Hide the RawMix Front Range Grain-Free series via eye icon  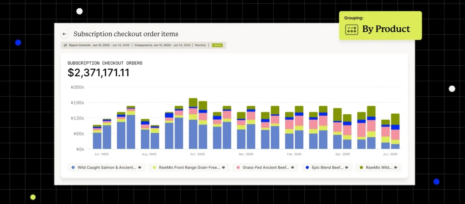(223, 168)
